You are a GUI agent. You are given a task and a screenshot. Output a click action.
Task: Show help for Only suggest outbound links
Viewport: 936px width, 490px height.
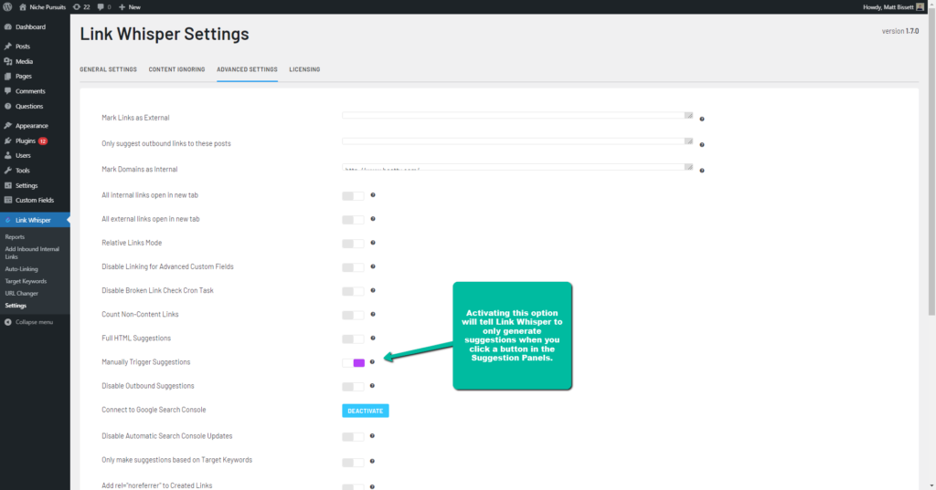click(x=702, y=144)
